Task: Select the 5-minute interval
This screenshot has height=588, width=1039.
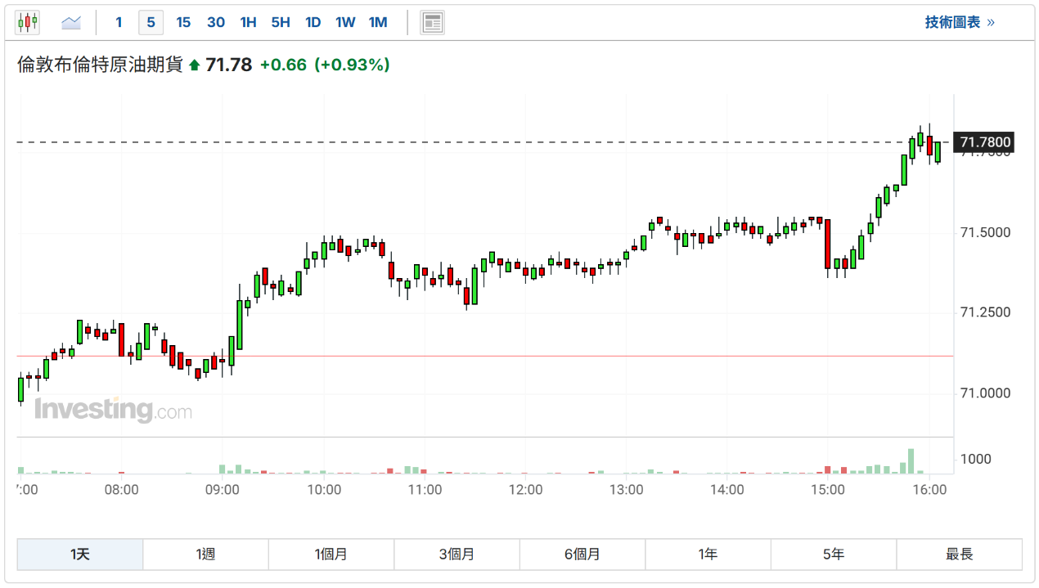Action: click(x=151, y=23)
